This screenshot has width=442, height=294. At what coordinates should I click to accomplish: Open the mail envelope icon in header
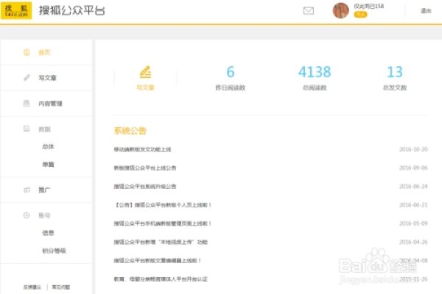point(309,11)
